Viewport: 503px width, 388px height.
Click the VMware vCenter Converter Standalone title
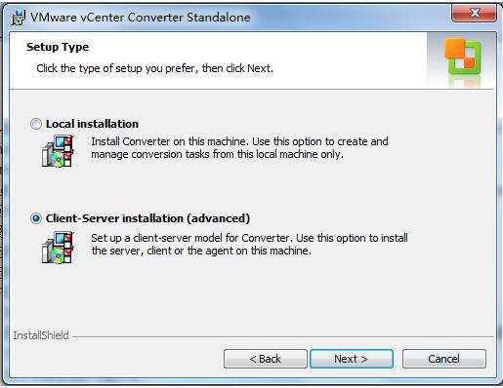[x=141, y=18]
